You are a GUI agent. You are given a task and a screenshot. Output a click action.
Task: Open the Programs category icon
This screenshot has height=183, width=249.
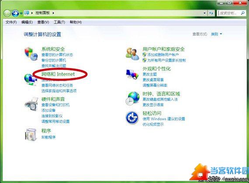(31, 135)
